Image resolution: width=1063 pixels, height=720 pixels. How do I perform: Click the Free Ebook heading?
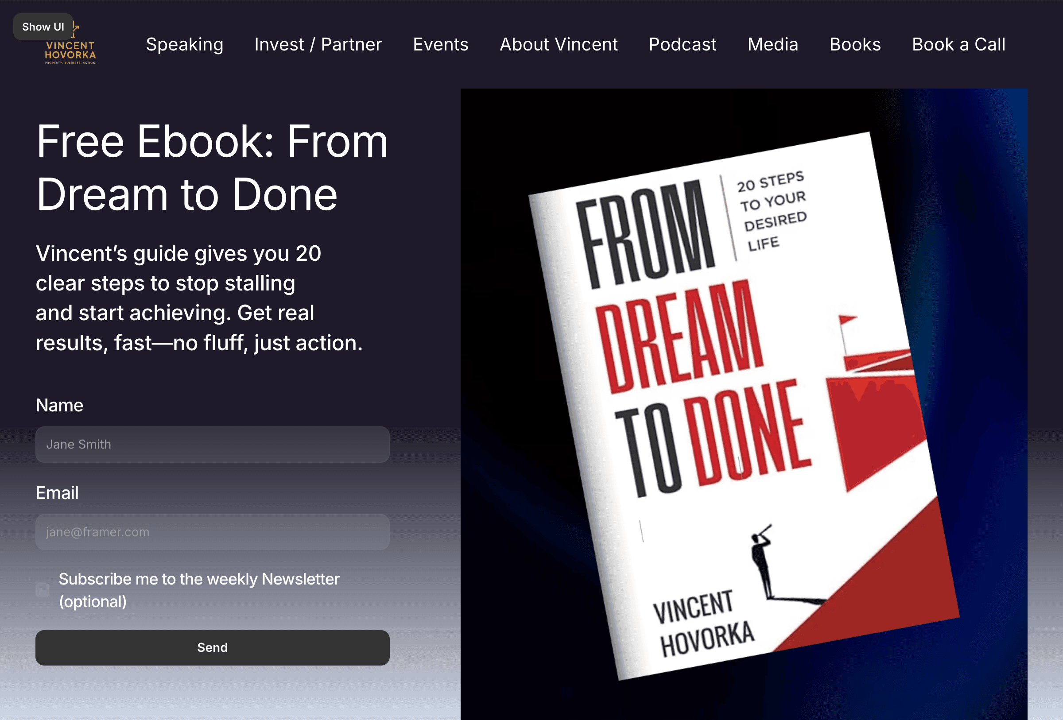point(212,168)
